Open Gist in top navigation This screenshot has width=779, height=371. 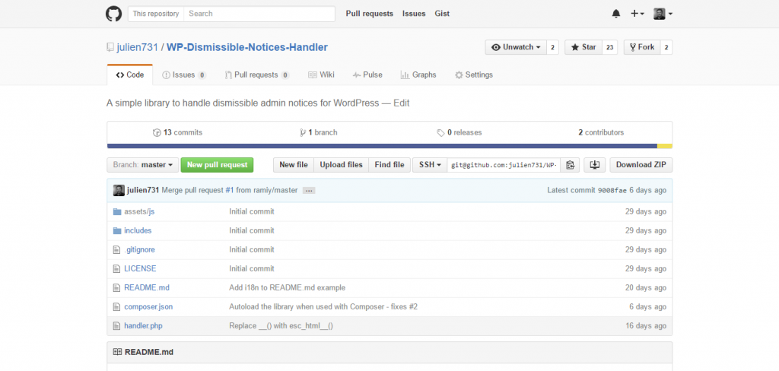442,14
